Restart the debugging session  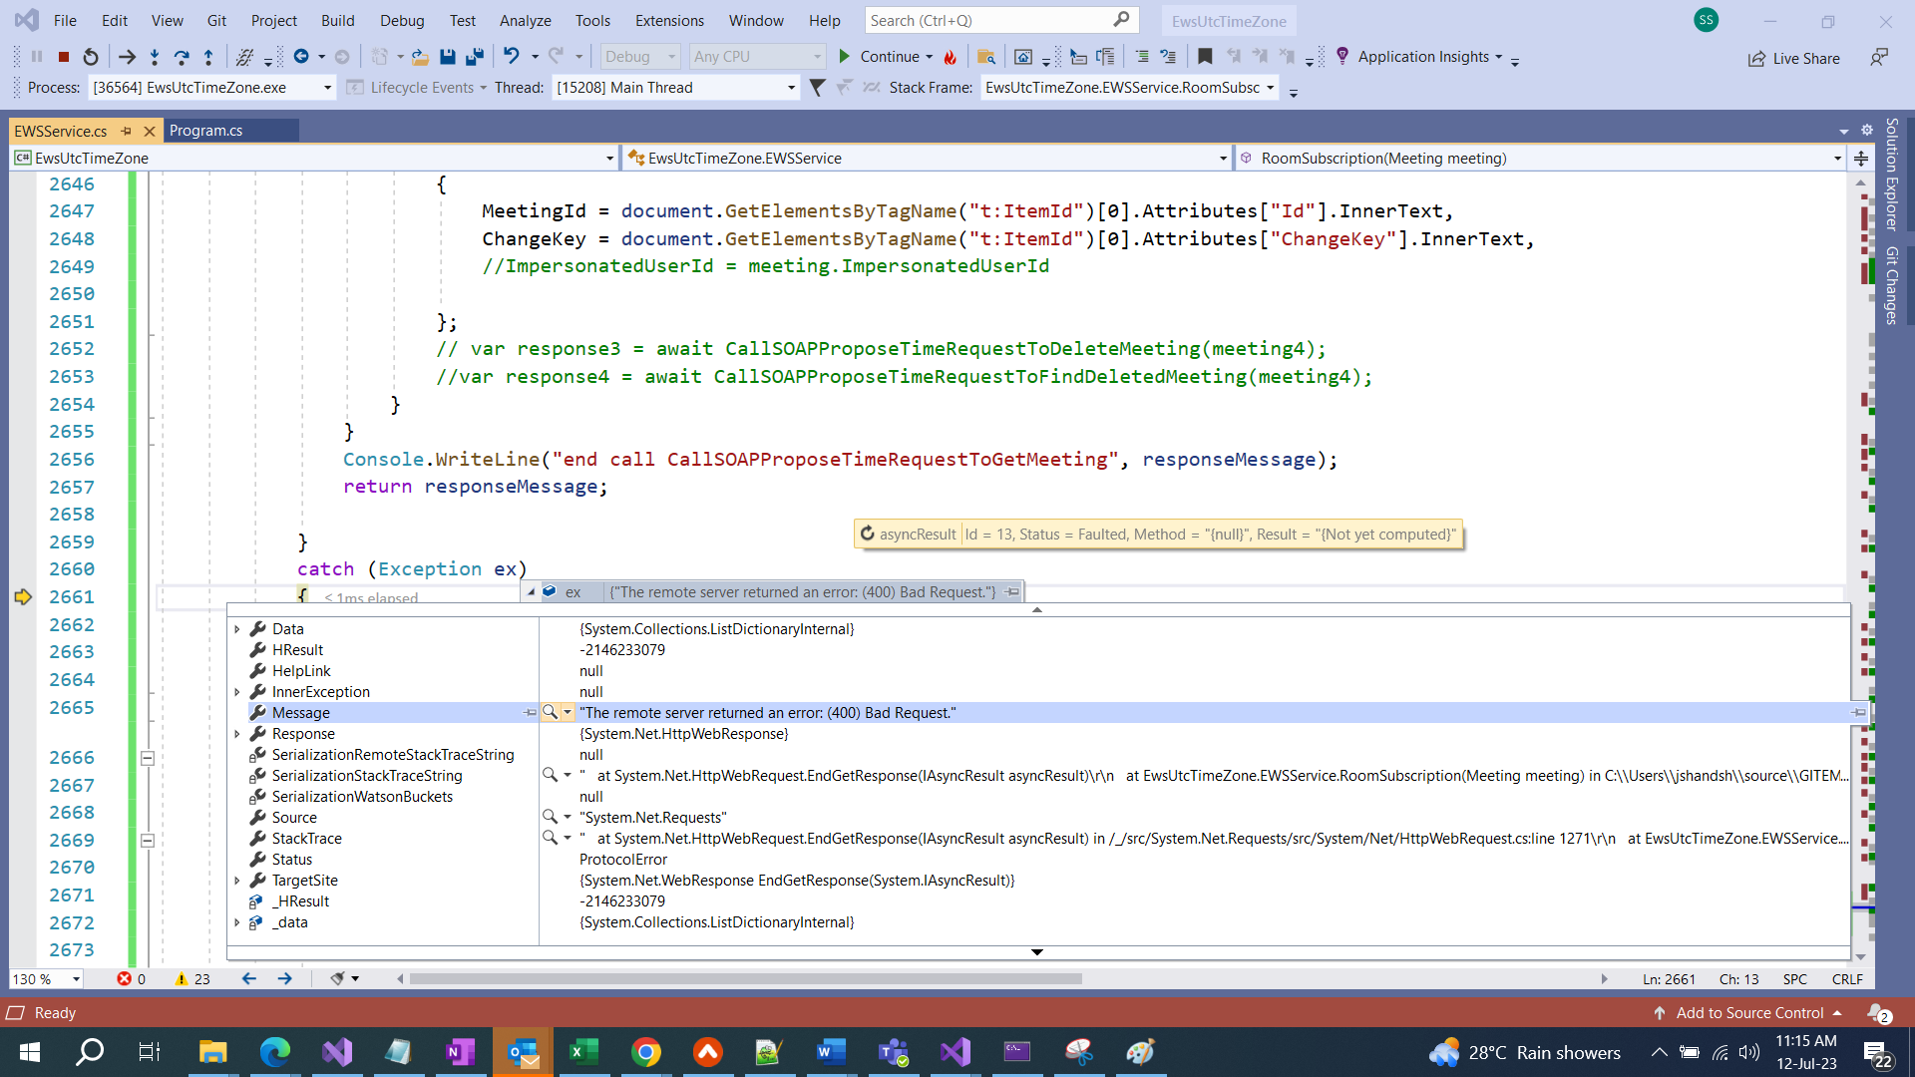pos(91,56)
